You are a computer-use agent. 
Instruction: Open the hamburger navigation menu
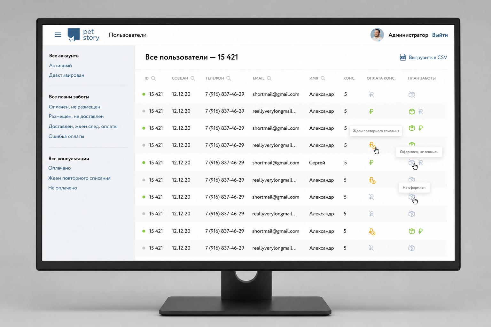click(58, 35)
